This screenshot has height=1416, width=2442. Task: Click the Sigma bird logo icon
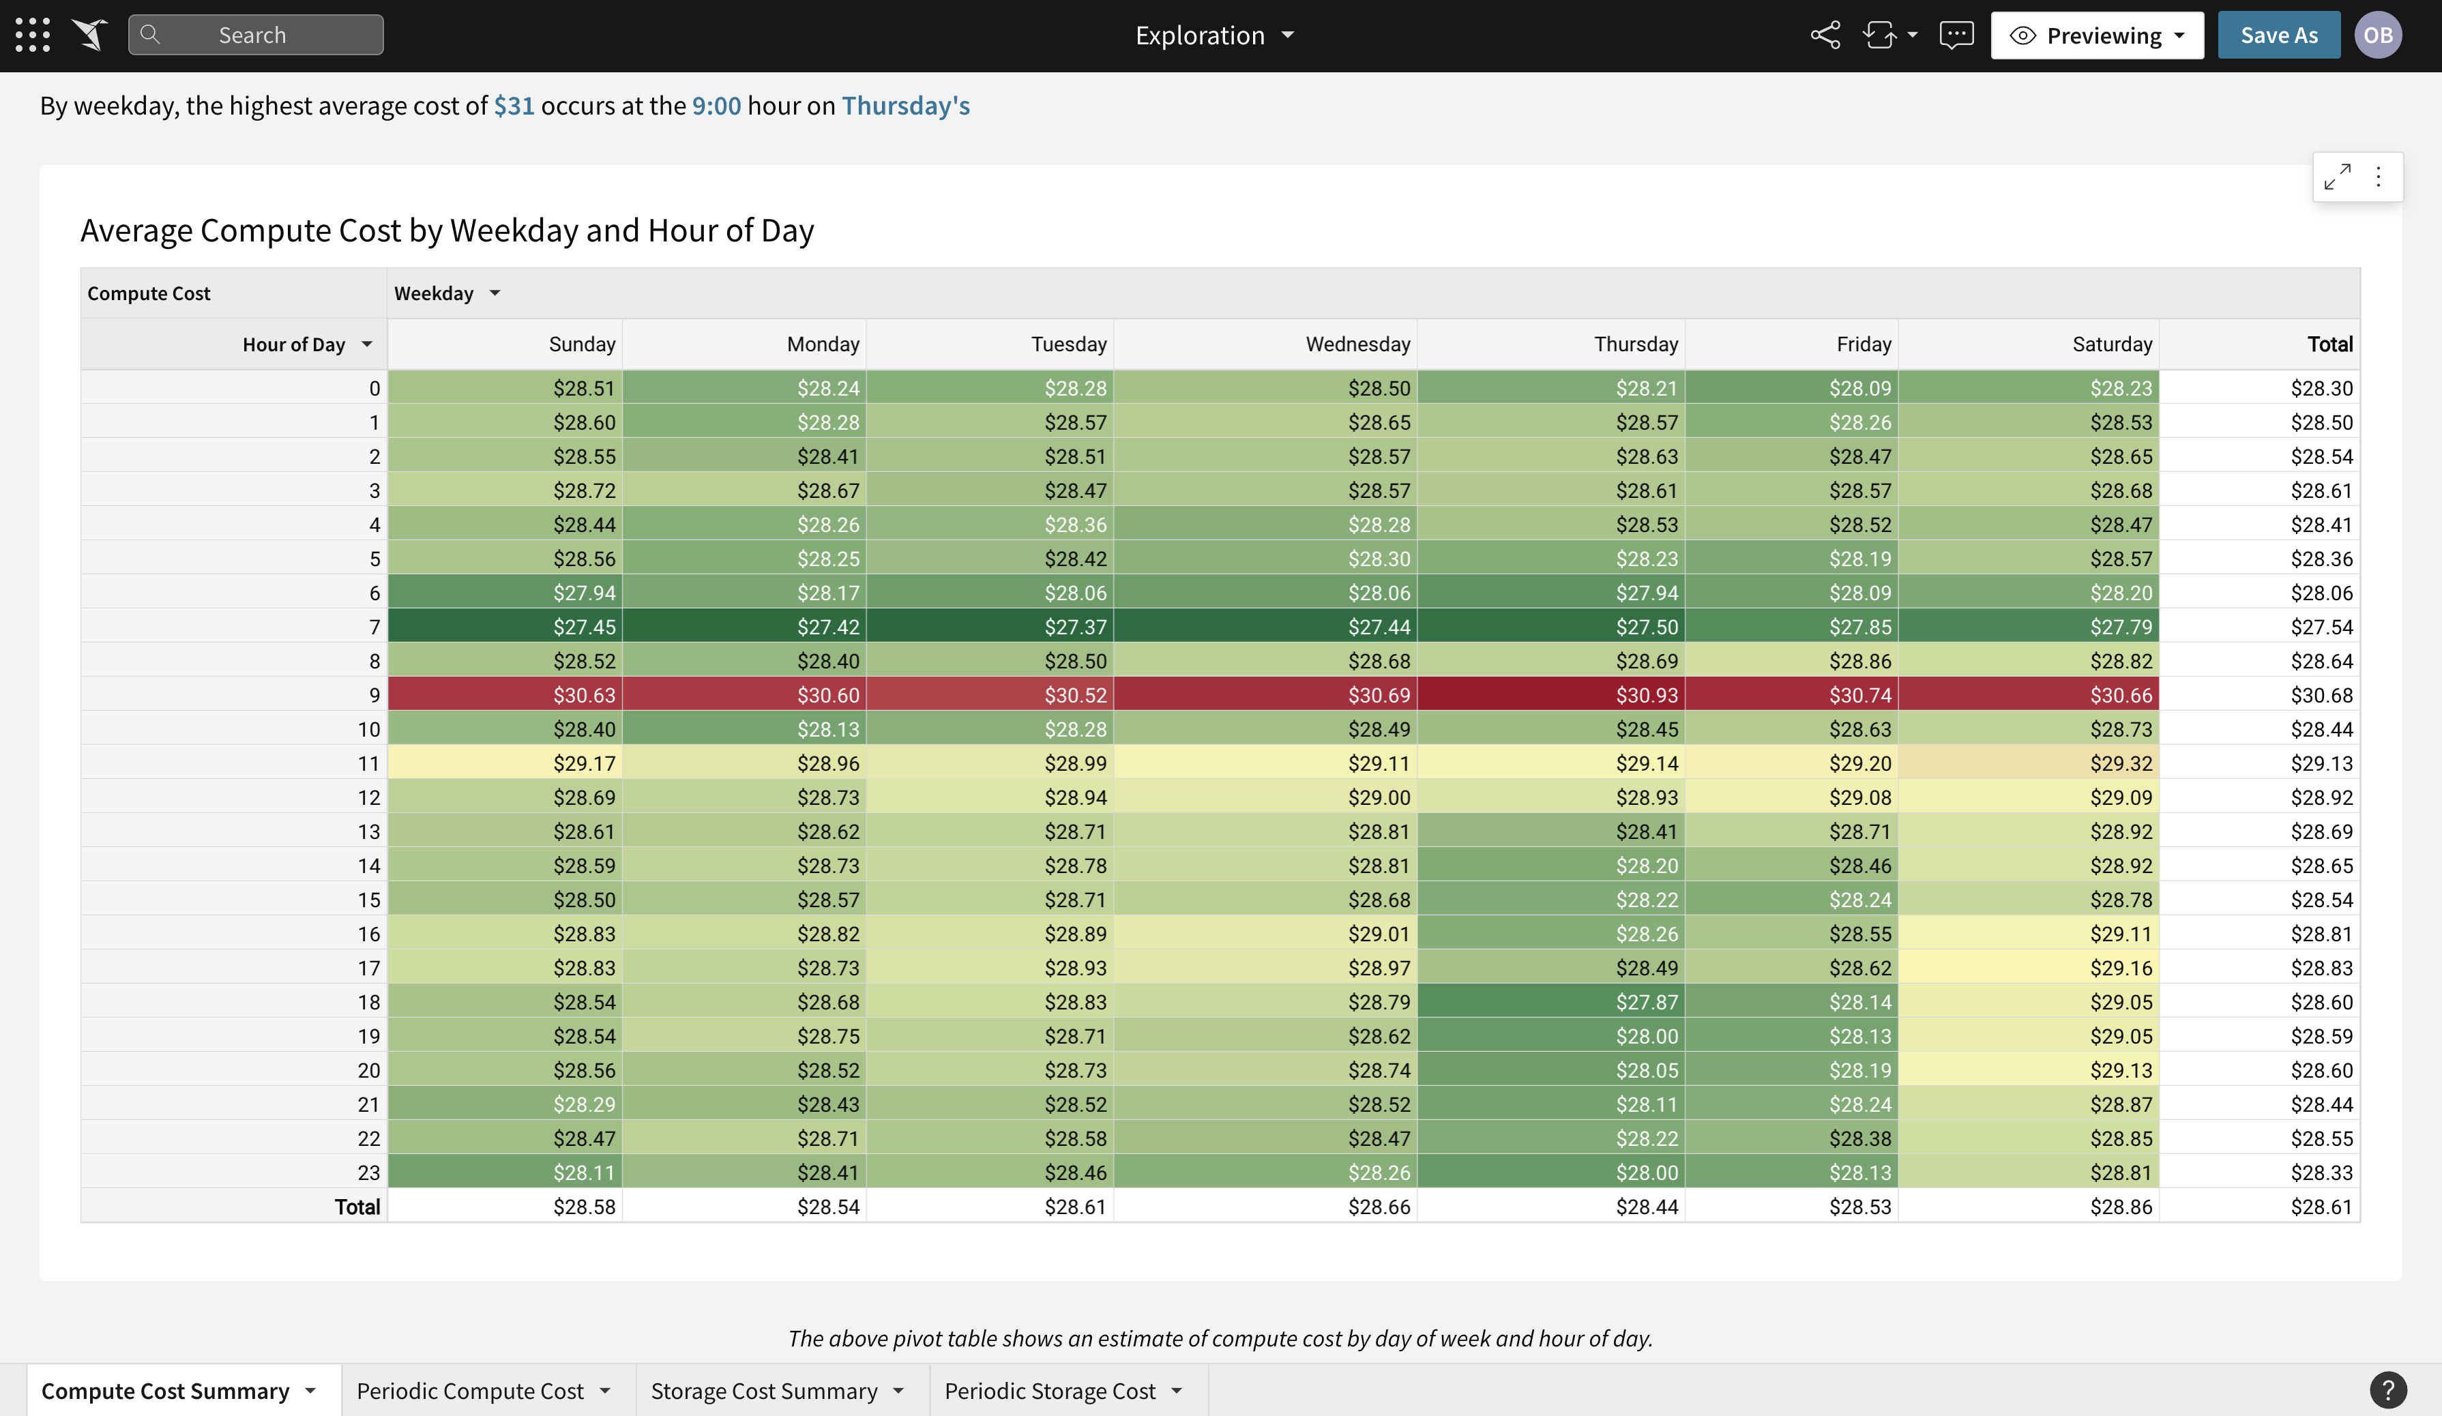89,35
